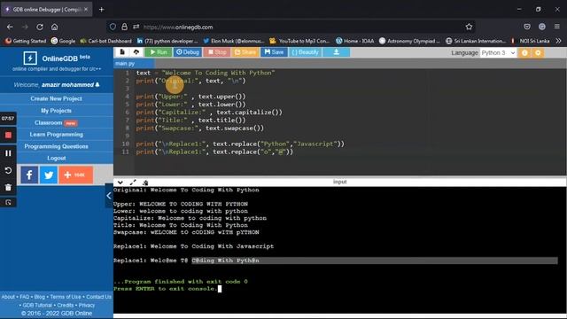Delete the recording with the trash icon

coord(8,187)
